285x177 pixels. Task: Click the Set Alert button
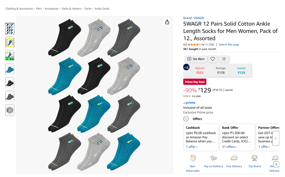click(196, 59)
